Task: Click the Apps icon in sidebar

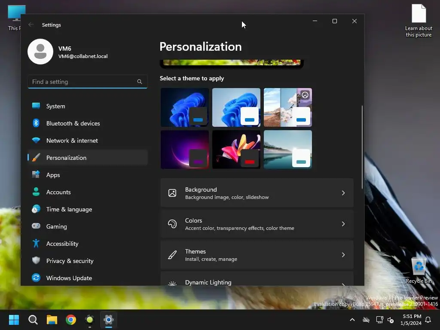Action: click(x=36, y=174)
